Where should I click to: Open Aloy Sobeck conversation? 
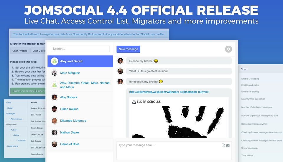click(x=80, y=97)
